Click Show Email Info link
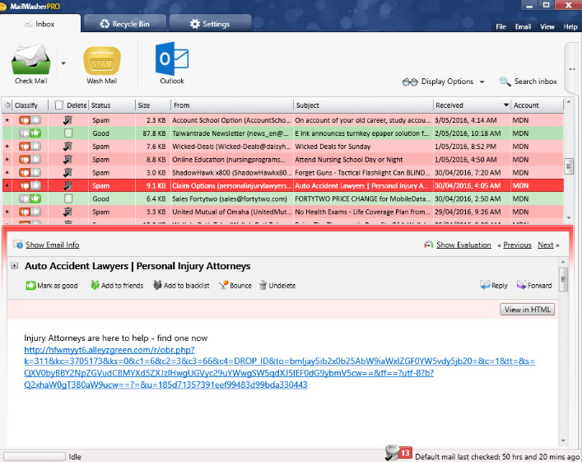582x462 pixels. point(53,245)
